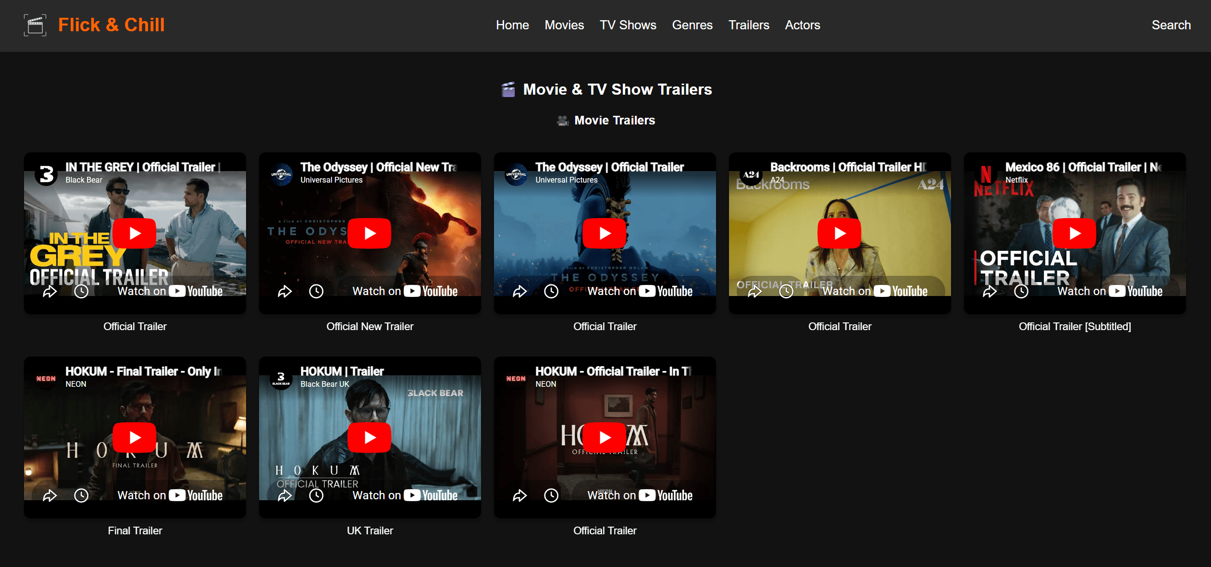1211x567 pixels.
Task: Play the Backrooms official trailer video
Action: click(x=840, y=234)
